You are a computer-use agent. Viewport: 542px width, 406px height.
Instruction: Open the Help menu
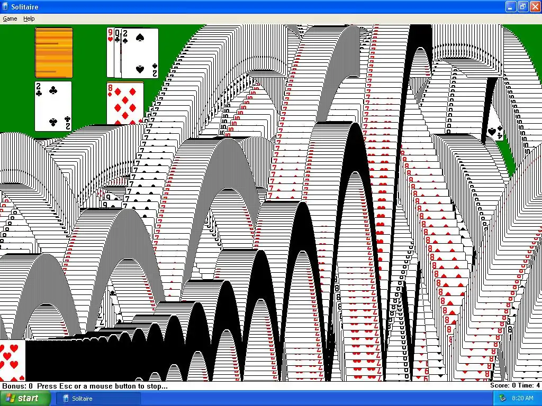[29, 19]
